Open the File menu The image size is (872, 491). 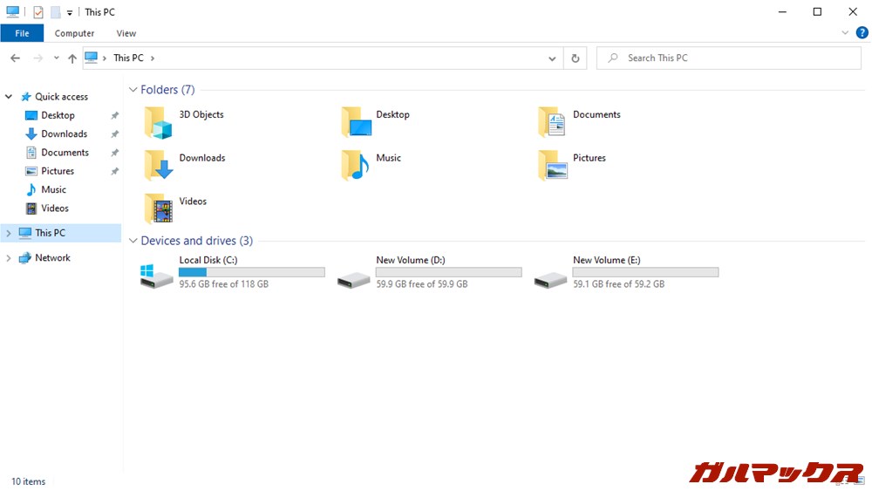coord(22,33)
